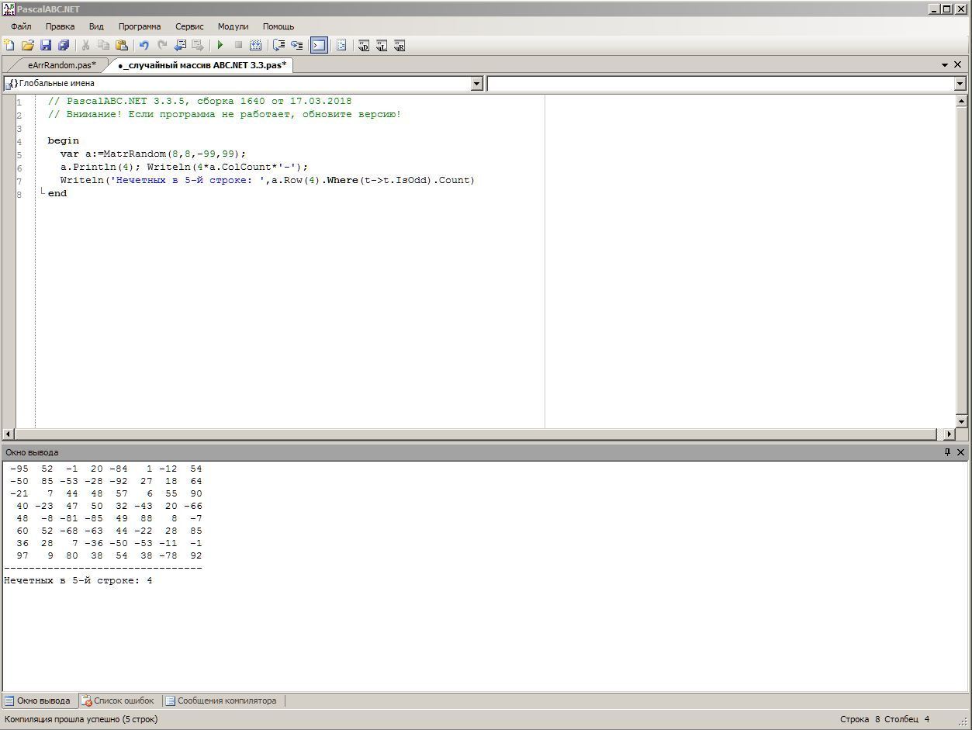
Task: Click editor vertical scrollbar down arrow
Action: tap(961, 421)
